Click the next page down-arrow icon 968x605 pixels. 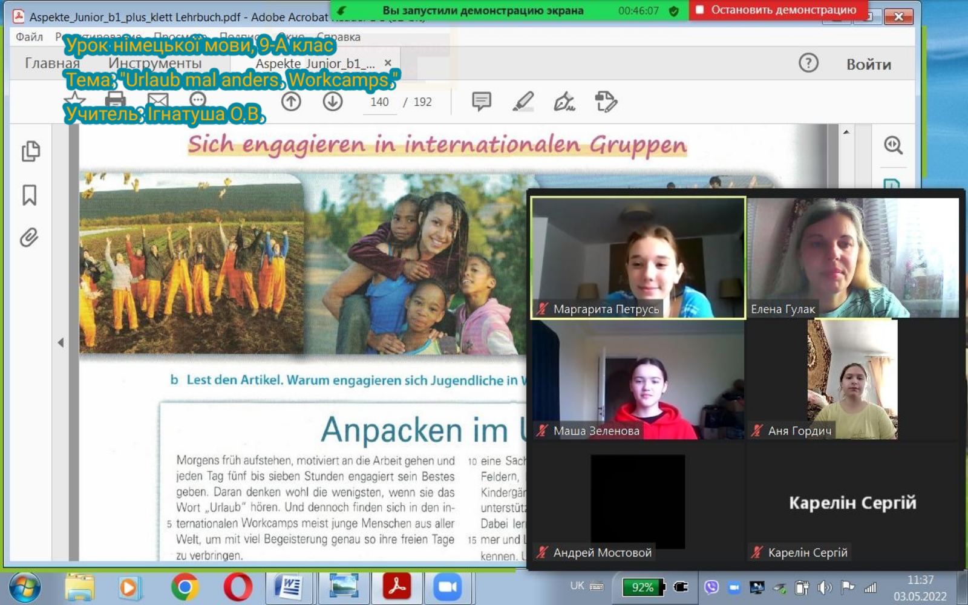click(x=332, y=102)
